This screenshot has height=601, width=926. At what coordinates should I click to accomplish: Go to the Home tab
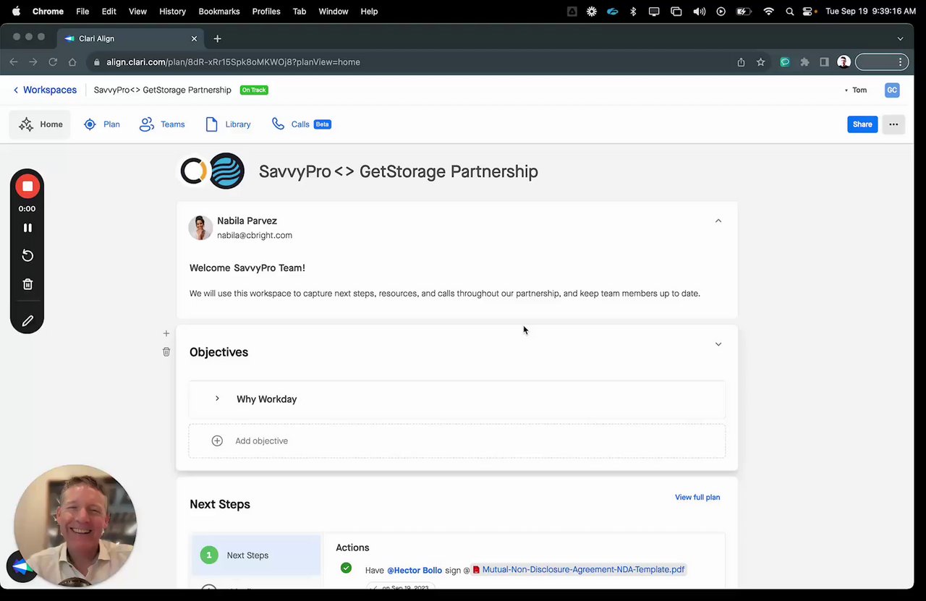pyautogui.click(x=41, y=124)
